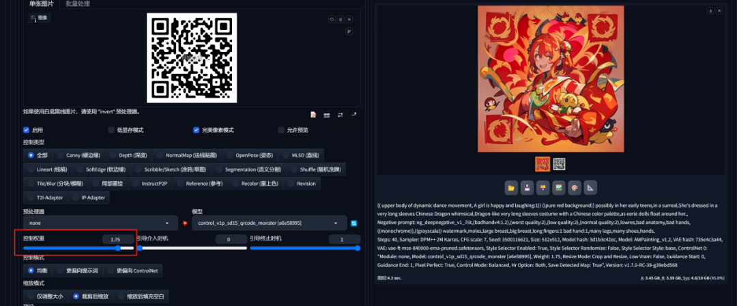The width and height of the screenshot is (737, 306).
Task: Click the brush tool icon below canvas remove button
Action: pos(349,31)
